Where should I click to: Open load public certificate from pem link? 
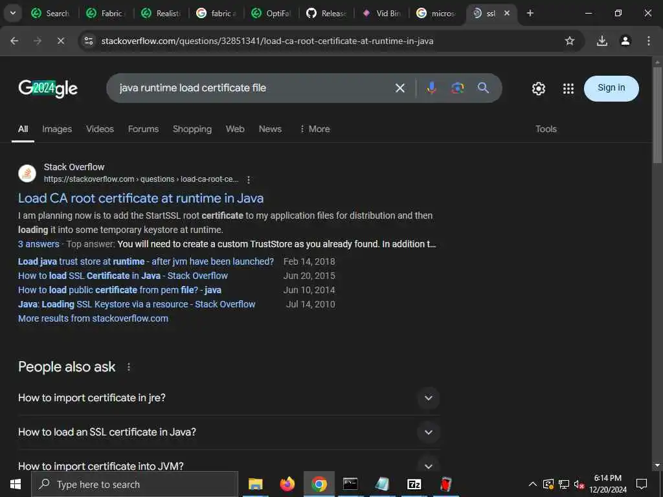(120, 291)
